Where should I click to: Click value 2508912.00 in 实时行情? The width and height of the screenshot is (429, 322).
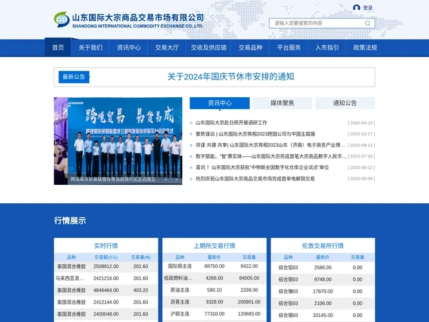[106, 267]
